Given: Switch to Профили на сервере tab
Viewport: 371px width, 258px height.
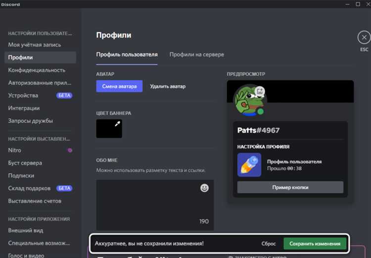Looking at the screenshot, I should [x=196, y=54].
